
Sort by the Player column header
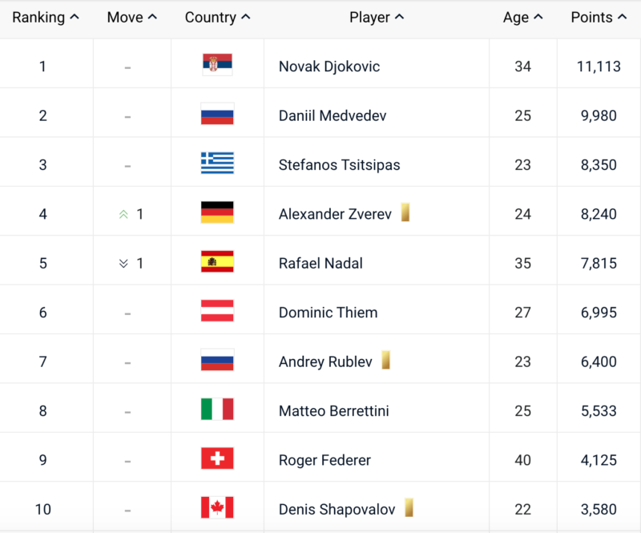377,18
